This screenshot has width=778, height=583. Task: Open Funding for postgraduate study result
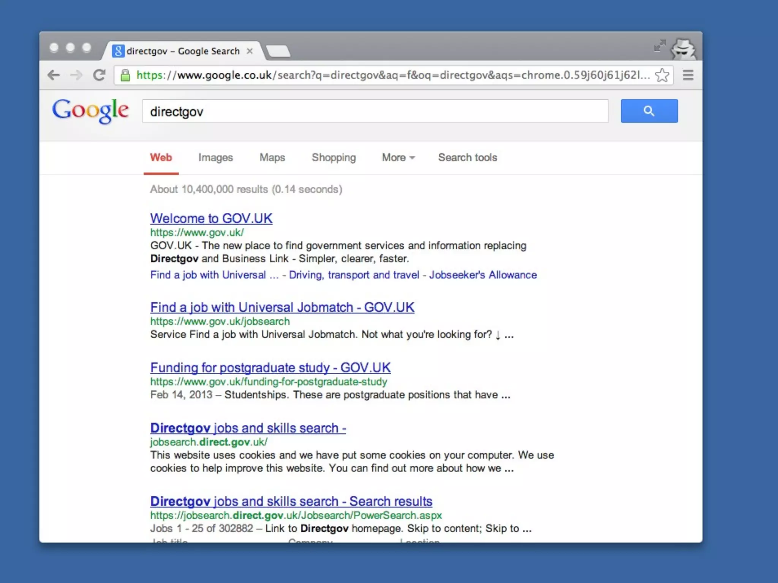pyautogui.click(x=270, y=367)
